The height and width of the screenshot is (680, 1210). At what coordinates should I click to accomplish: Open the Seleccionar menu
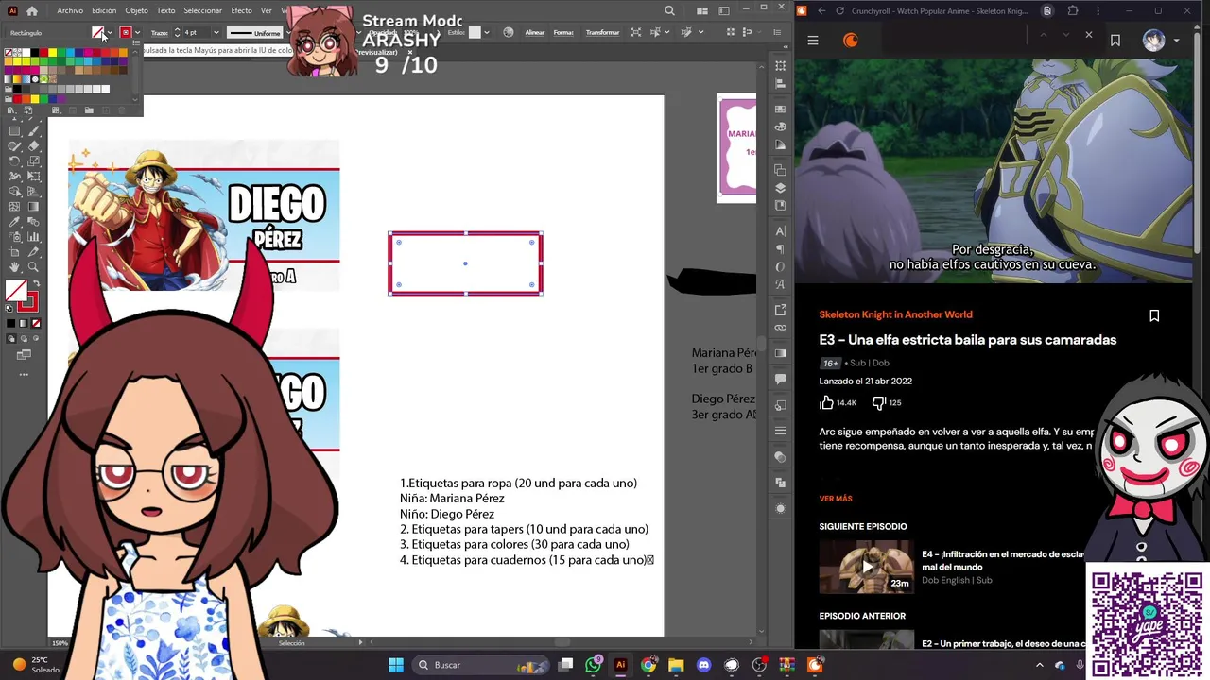click(202, 11)
